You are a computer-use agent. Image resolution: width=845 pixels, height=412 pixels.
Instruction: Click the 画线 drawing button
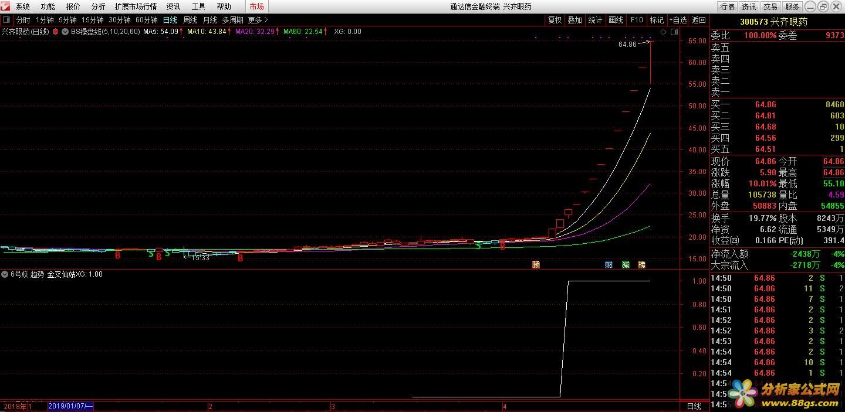click(x=616, y=20)
